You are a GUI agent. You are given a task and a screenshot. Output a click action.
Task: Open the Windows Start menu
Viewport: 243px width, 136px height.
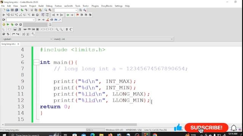pos(4,135)
